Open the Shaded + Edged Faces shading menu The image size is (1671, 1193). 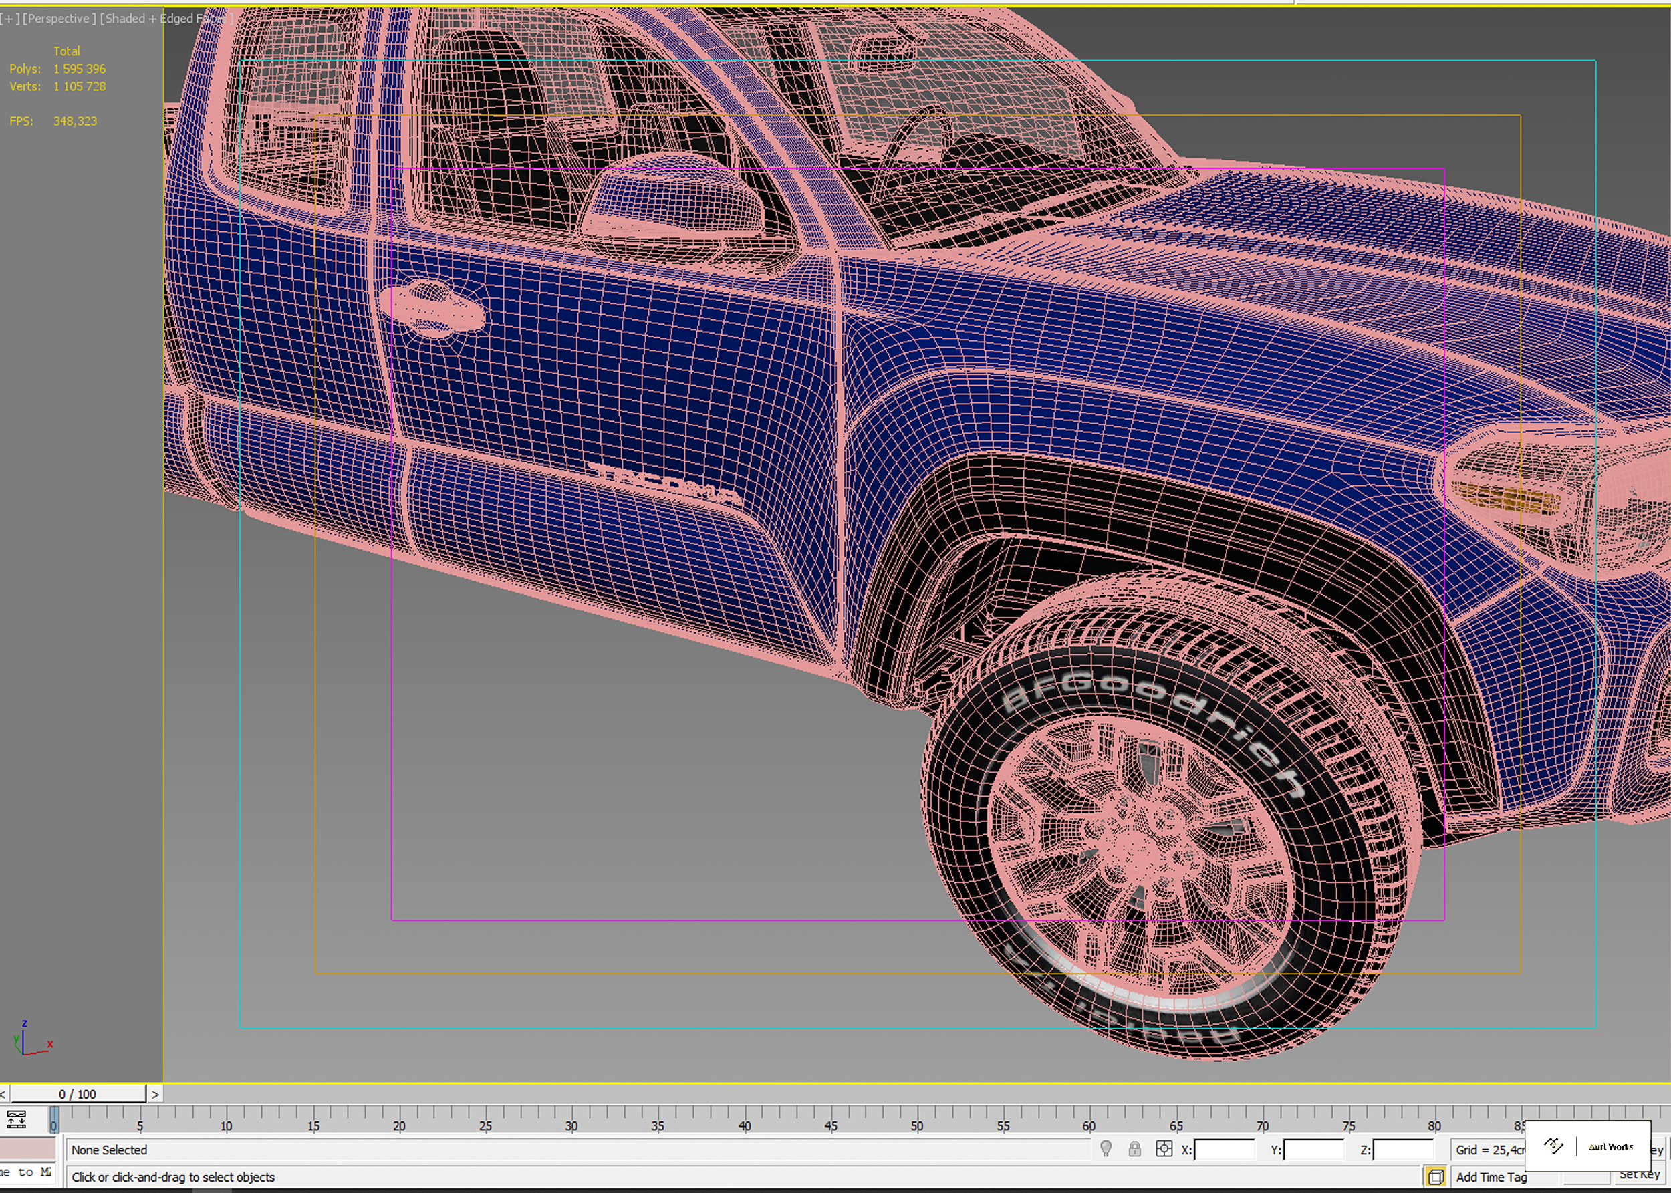click(x=166, y=18)
